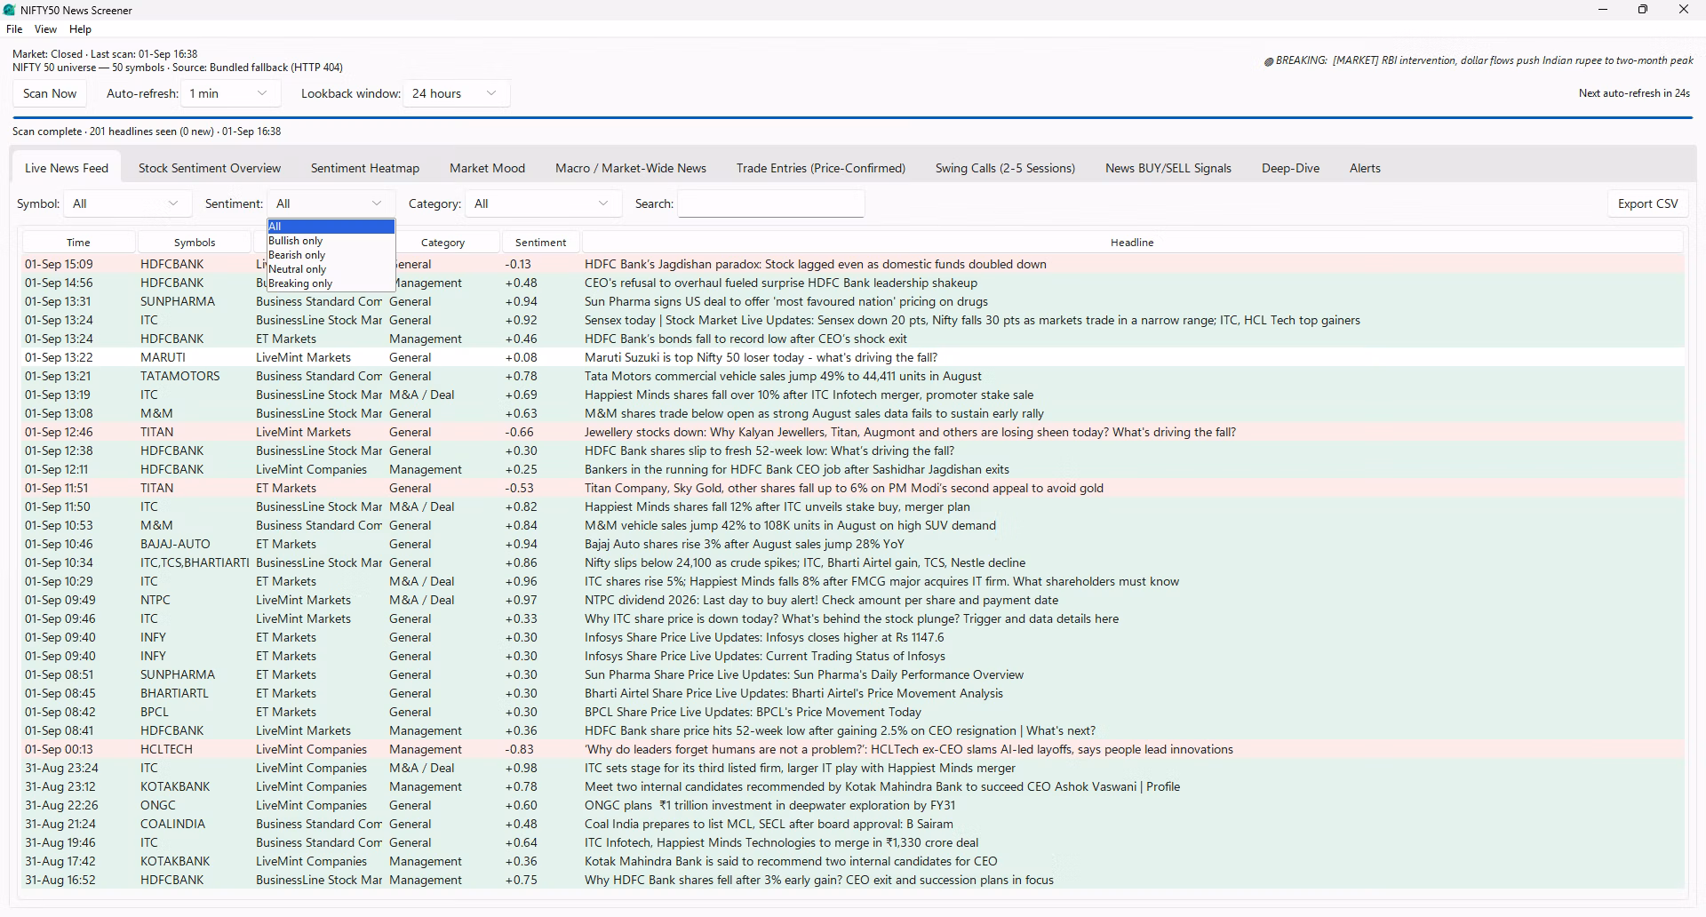
Task: Switch to Stock Sentiment Overview tab
Action: pos(210,168)
